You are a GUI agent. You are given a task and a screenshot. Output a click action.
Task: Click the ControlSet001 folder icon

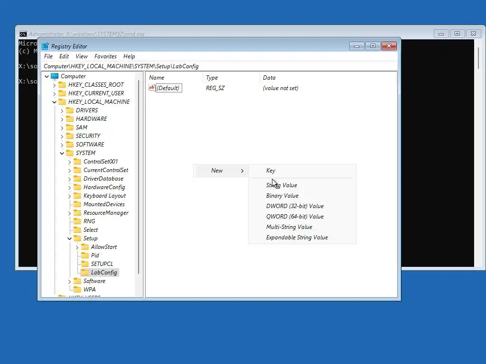[77, 162]
